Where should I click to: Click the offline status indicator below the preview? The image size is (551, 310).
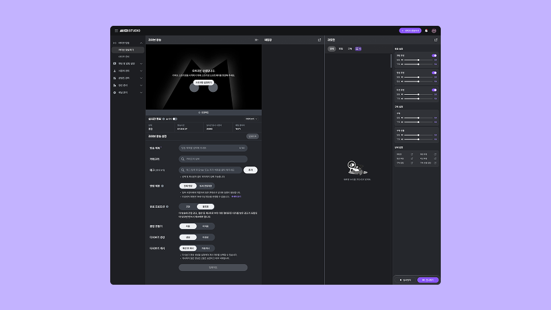203,113
